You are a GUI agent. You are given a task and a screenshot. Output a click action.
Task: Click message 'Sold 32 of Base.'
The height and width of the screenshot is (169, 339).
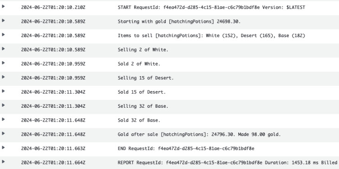pyautogui.click(x=139, y=120)
